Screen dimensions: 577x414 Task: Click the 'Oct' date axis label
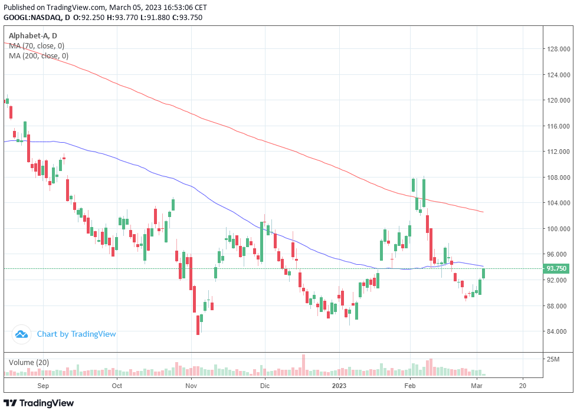117,386
